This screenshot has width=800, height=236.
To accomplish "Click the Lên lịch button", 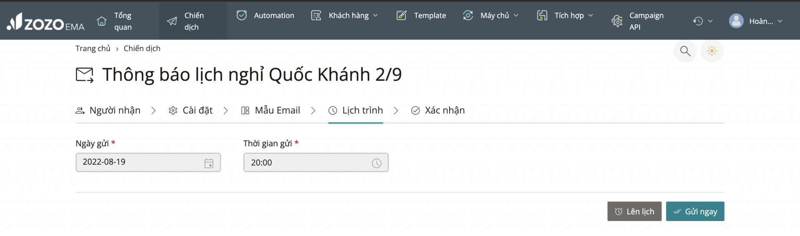I will 634,211.
